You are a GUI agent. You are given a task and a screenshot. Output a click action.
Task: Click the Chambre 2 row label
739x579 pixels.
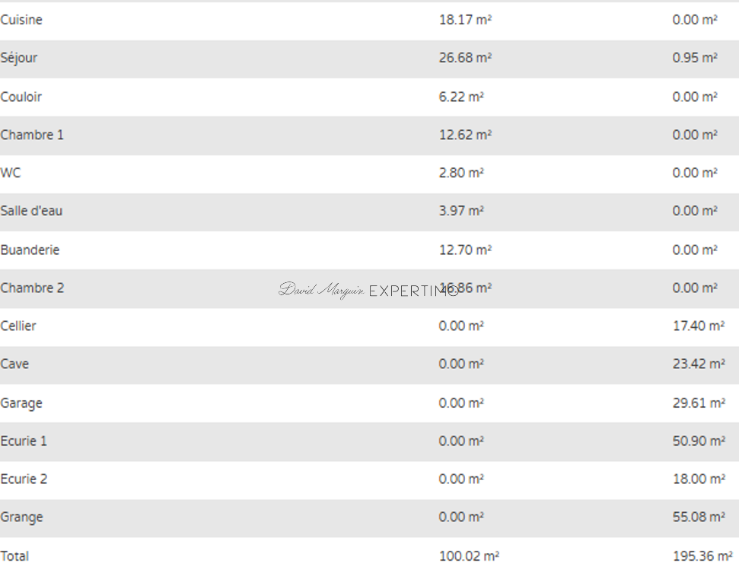coord(32,288)
